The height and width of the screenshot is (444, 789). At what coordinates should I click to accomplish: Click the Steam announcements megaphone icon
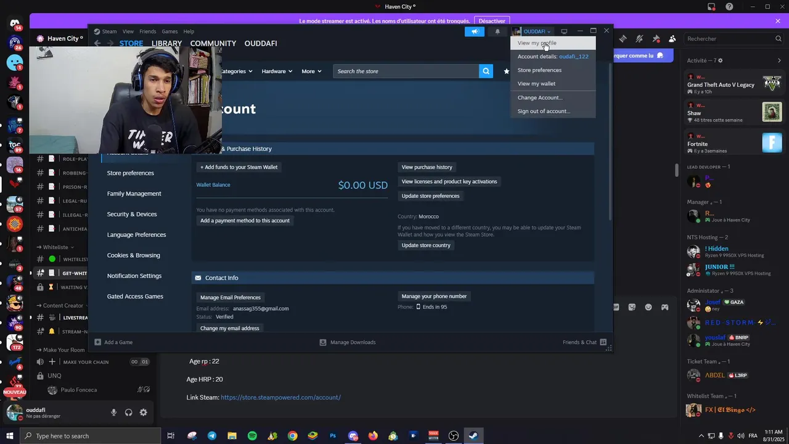pyautogui.click(x=475, y=31)
